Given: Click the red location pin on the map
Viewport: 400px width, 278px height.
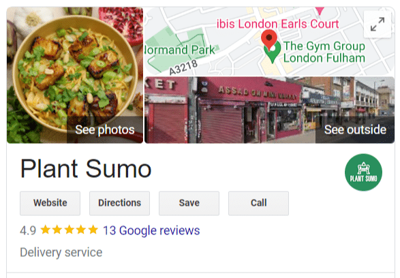Looking at the screenshot, I should pos(269,40).
